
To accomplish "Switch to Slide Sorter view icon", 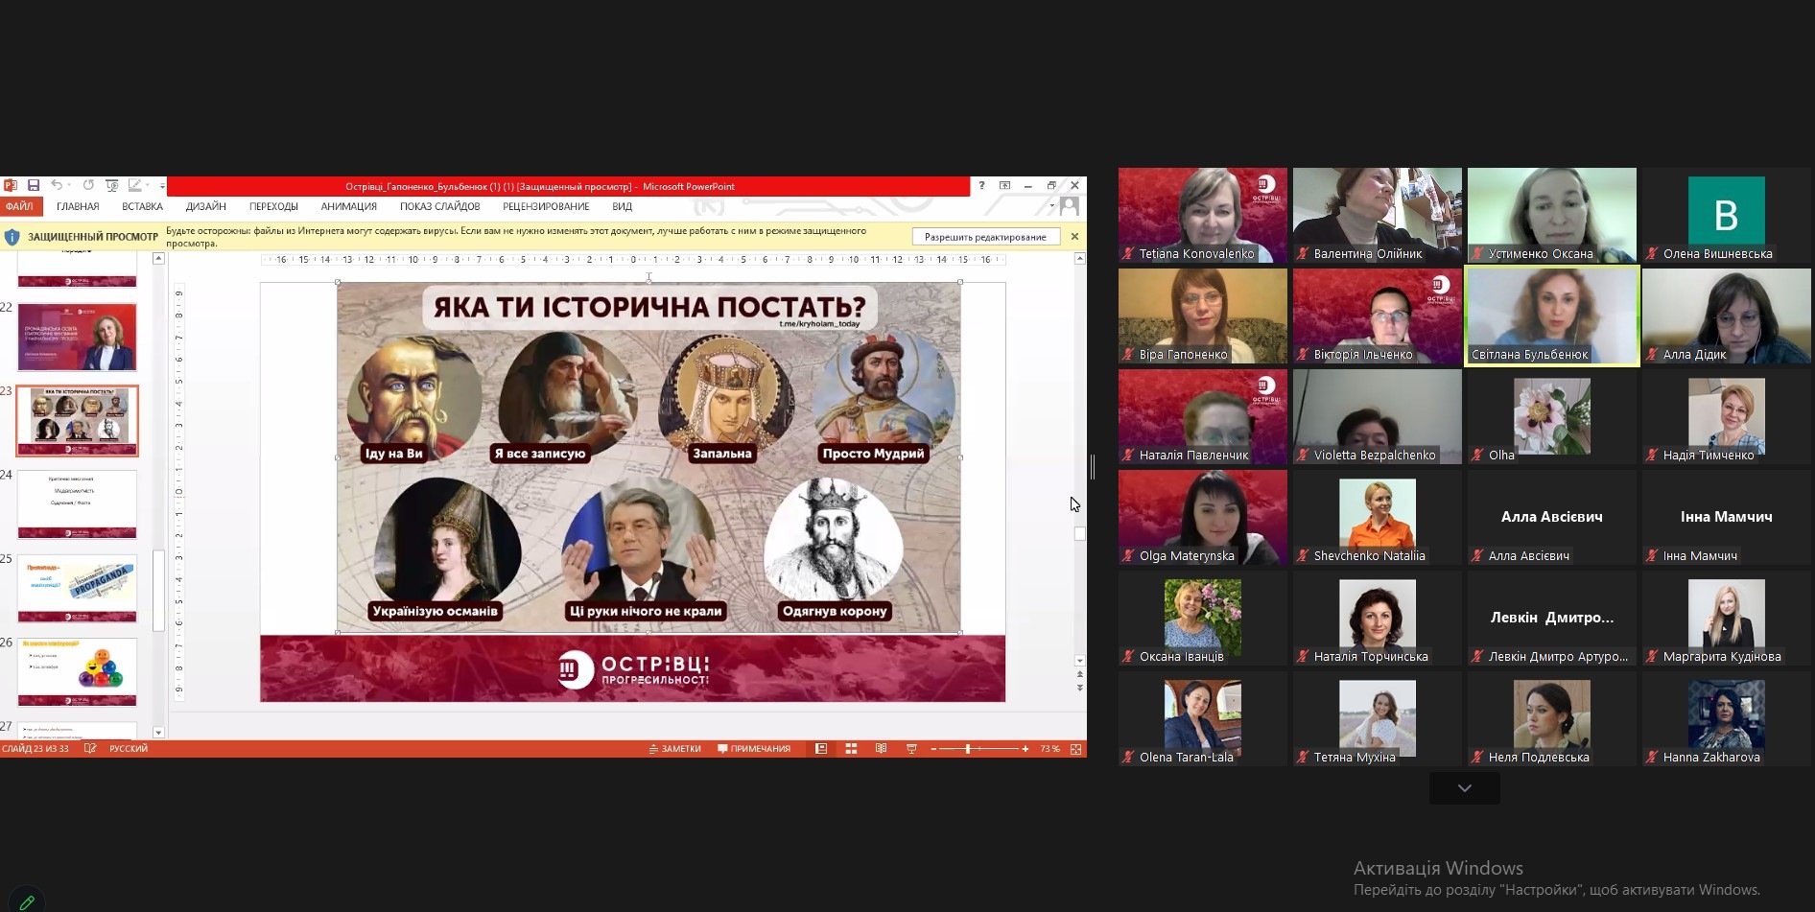I will pyautogui.click(x=851, y=749).
